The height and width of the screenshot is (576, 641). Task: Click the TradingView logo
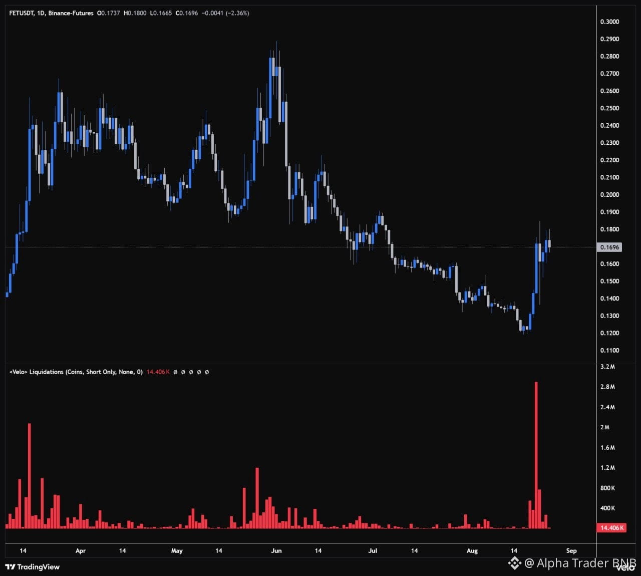pyautogui.click(x=32, y=567)
